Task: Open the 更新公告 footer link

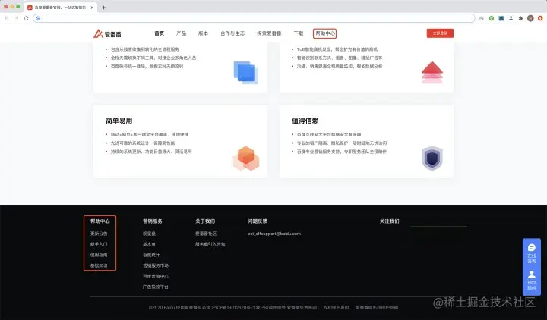Action: coord(99,234)
